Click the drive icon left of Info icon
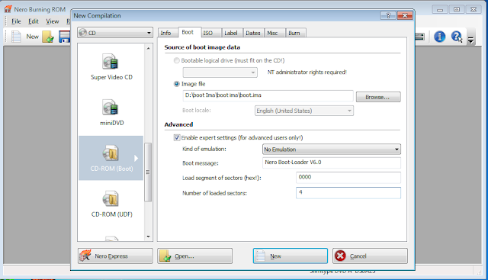This screenshot has width=488, height=280. 420,37
